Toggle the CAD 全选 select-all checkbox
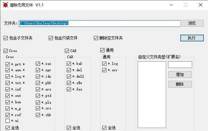208x131 pixels. (69, 128)
